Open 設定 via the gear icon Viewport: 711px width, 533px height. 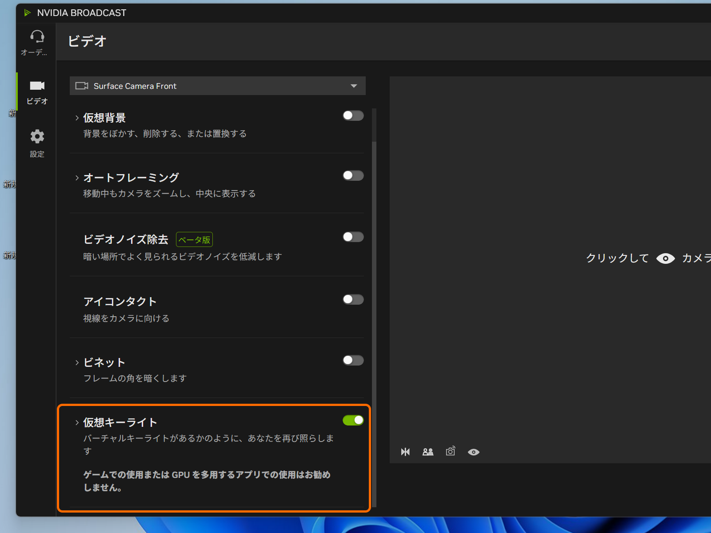click(37, 137)
